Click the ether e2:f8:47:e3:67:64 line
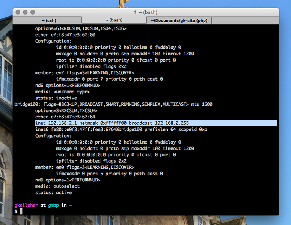 tap(65, 117)
